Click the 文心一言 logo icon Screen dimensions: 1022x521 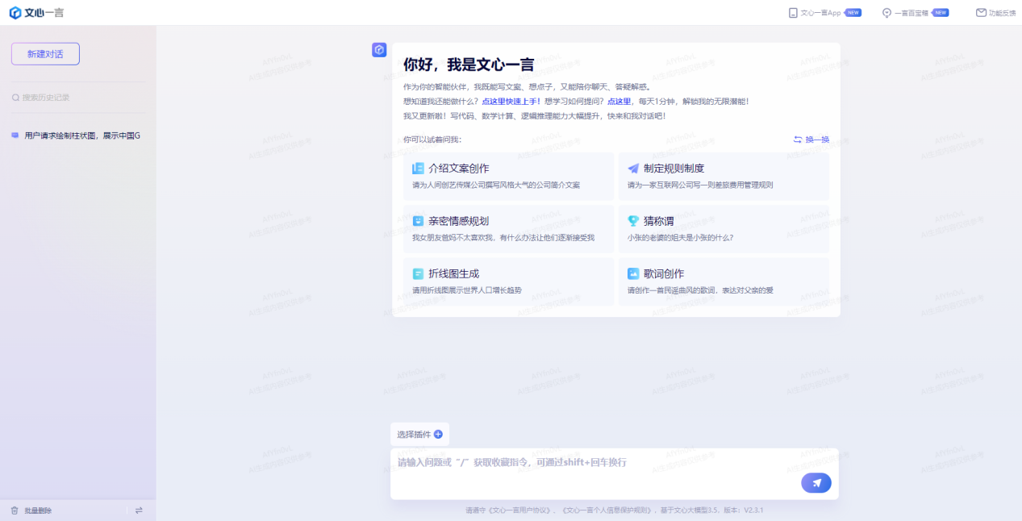15,12
